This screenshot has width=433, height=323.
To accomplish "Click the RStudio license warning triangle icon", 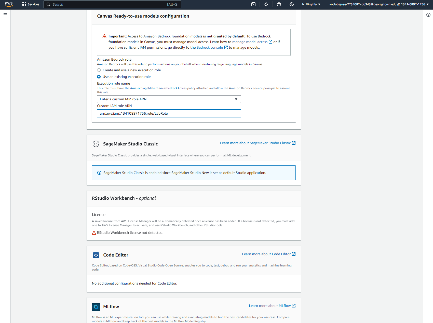I will [x=94, y=233].
